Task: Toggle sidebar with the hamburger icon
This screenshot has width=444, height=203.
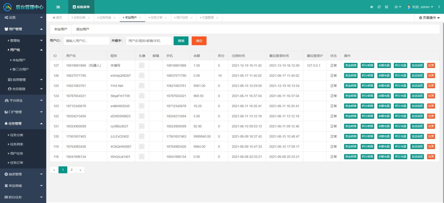Action: [x=58, y=7]
